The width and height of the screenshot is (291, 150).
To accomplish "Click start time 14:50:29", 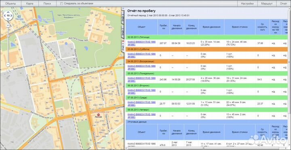I will pos(176,80).
